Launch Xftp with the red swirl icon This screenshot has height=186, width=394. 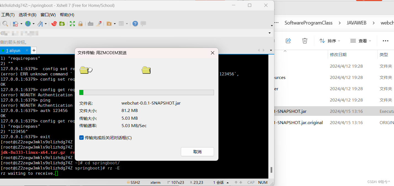point(54,24)
